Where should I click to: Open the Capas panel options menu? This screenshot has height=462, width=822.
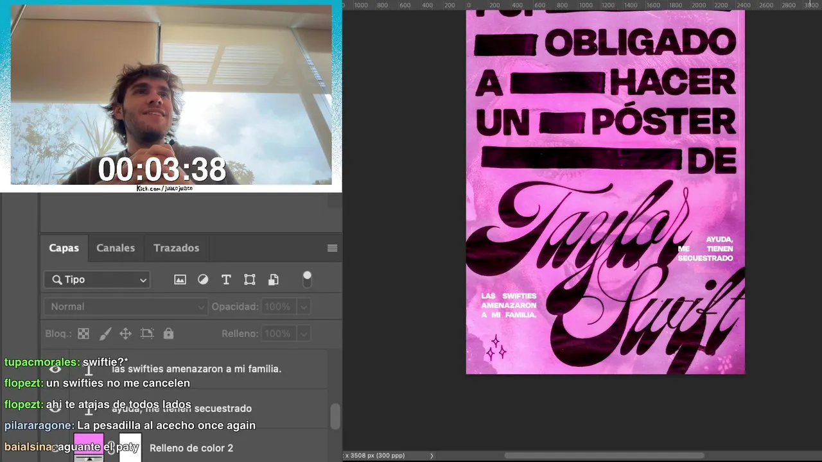(332, 248)
